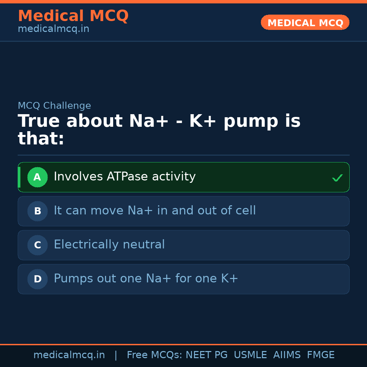Open medicalmcq.in link in the footer
This screenshot has width=367, height=367.
(69, 355)
